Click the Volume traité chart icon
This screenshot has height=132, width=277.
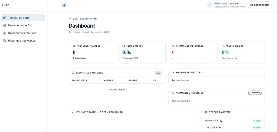click(x=73, y=112)
